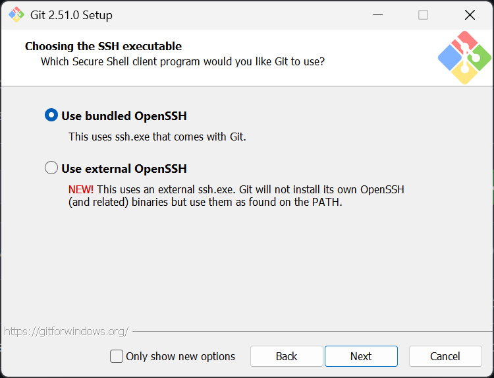Open the gitforwindows.org link
494x378 pixels.
coord(66,331)
